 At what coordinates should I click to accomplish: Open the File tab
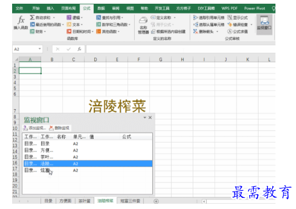point(19,8)
